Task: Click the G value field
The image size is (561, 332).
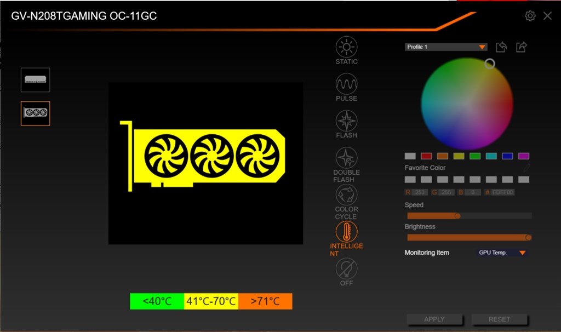Action: coord(446,192)
